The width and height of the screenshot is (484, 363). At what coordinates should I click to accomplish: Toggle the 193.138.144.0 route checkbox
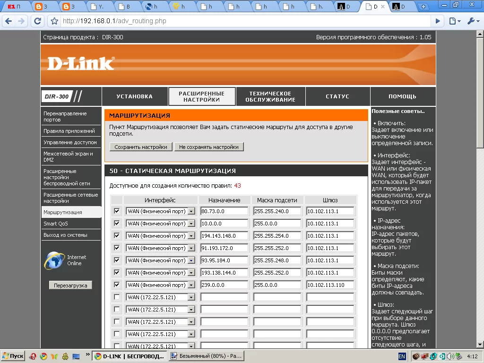point(117,272)
